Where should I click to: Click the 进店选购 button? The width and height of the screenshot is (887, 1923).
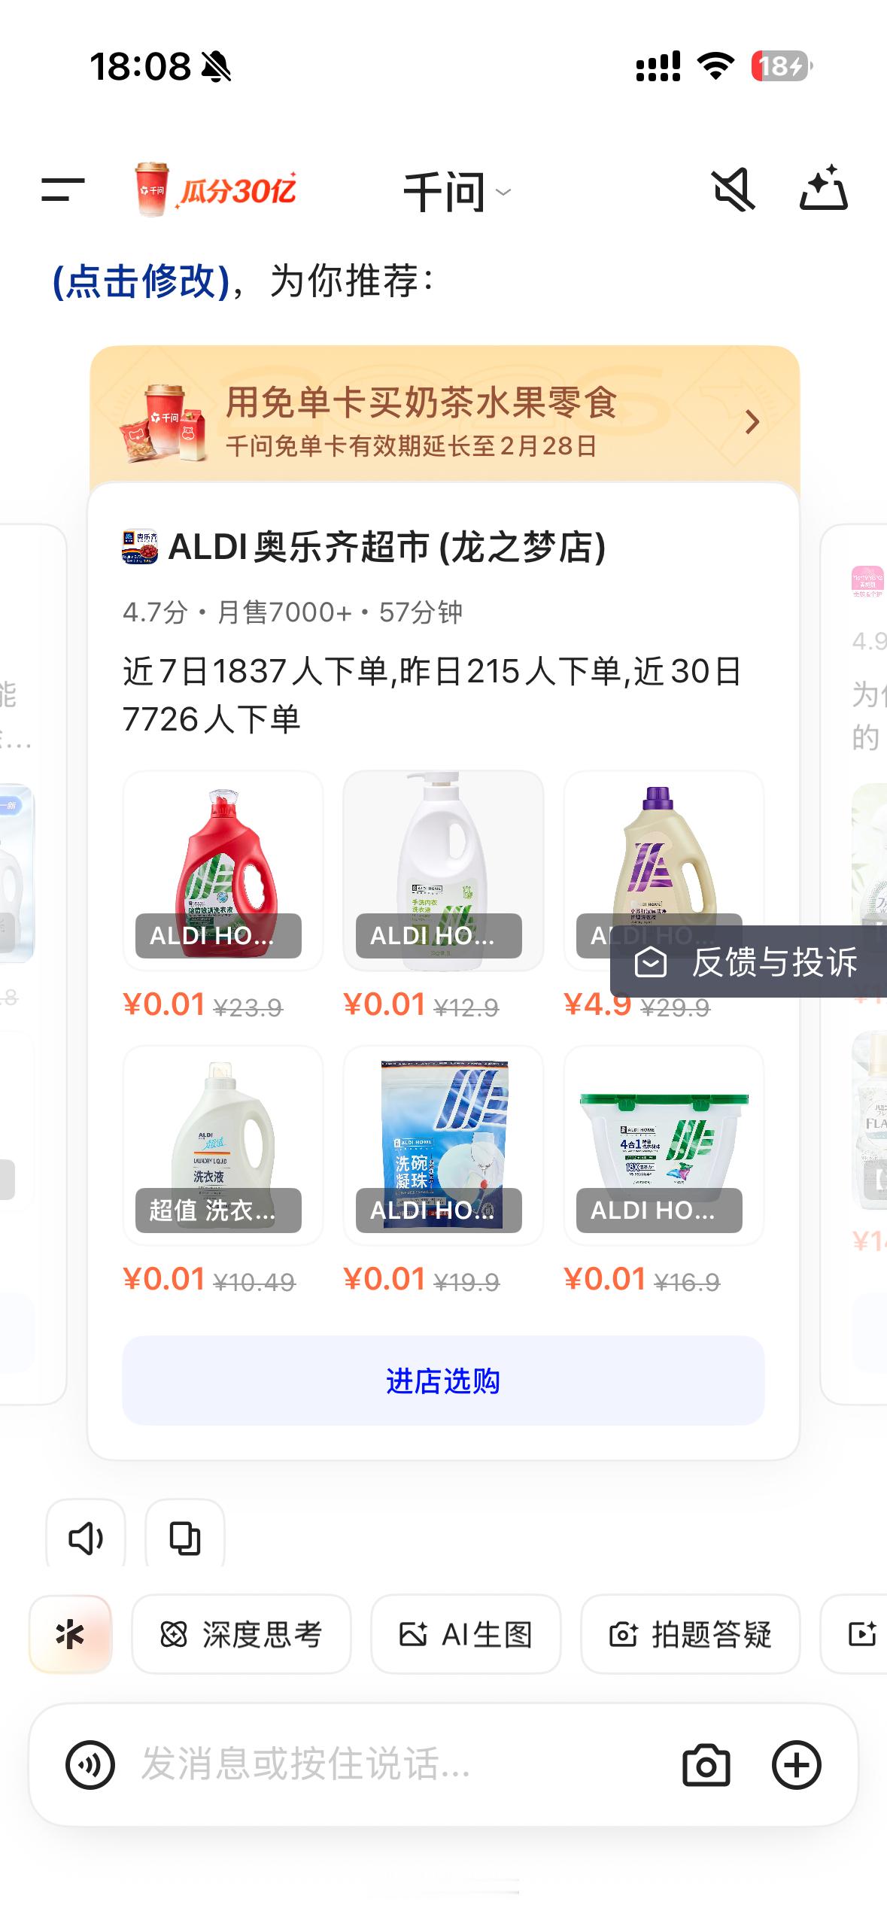click(443, 1381)
